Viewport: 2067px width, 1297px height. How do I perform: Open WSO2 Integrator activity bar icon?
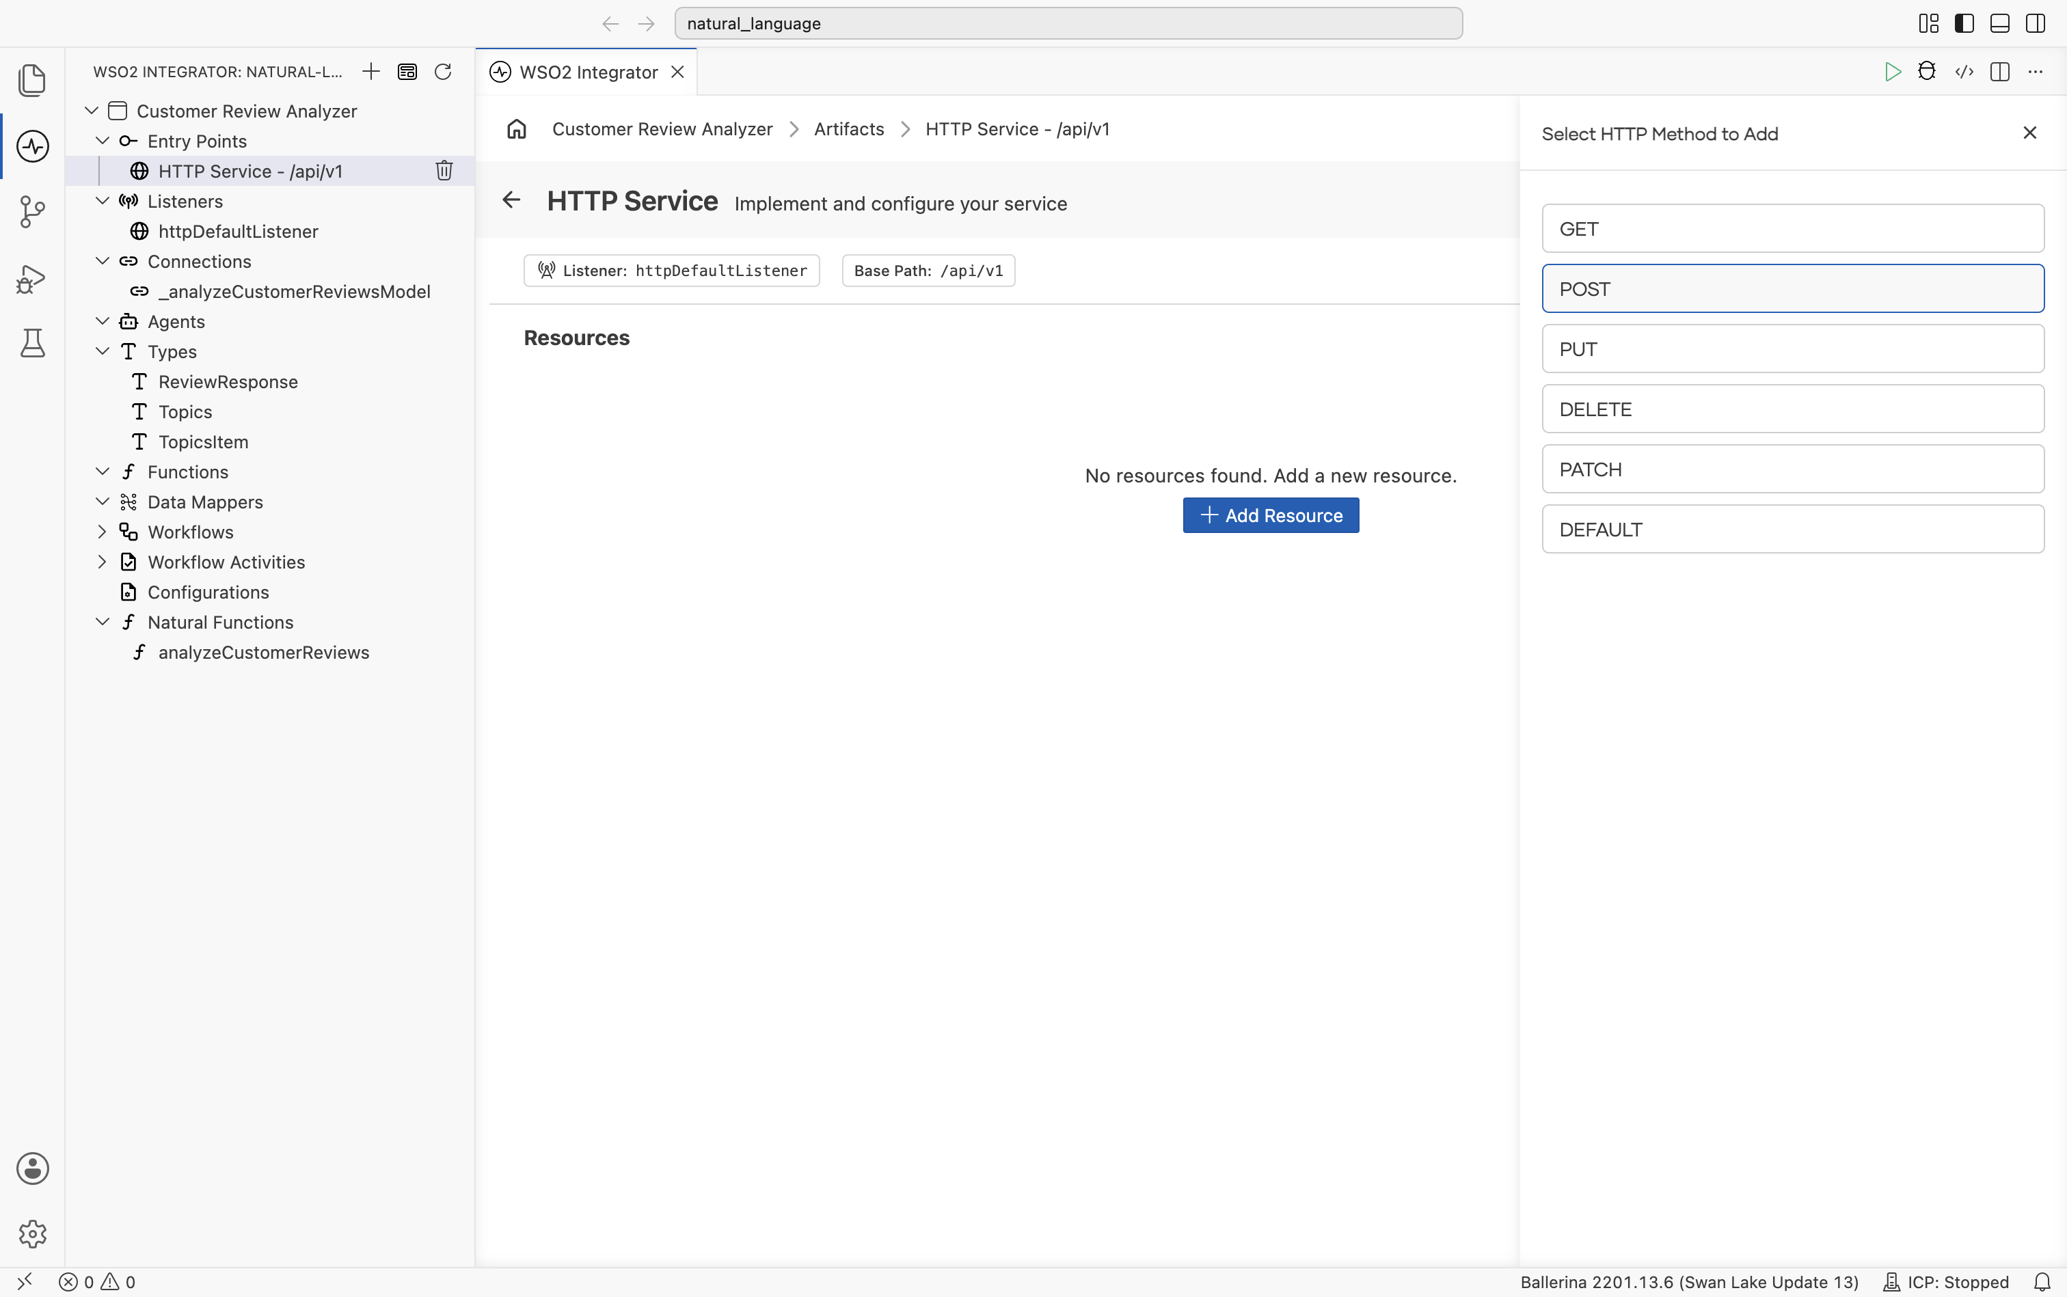[x=31, y=146]
